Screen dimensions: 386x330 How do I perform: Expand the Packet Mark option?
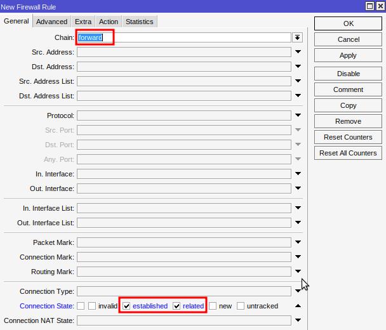click(x=298, y=242)
